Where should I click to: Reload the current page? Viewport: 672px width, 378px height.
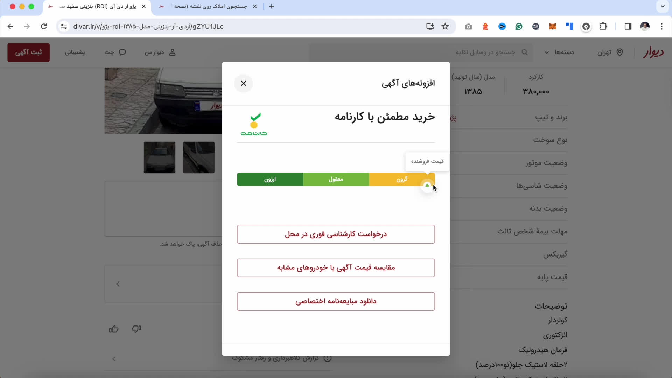point(44,26)
